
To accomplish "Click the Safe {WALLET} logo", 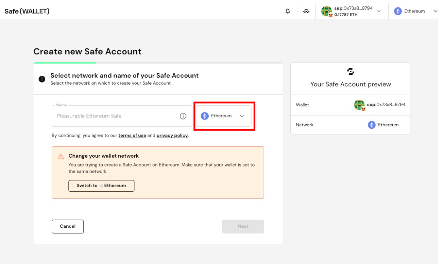I will tap(27, 11).
